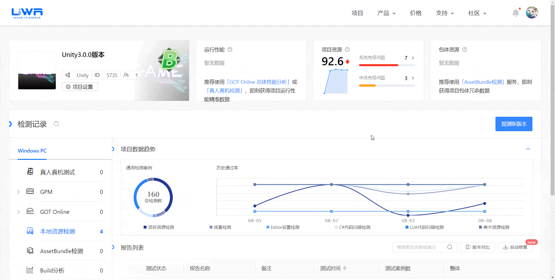This screenshot has height=280, width=555.
Task: Open the GOT Online 总体性能分析 link
Action: [259, 82]
